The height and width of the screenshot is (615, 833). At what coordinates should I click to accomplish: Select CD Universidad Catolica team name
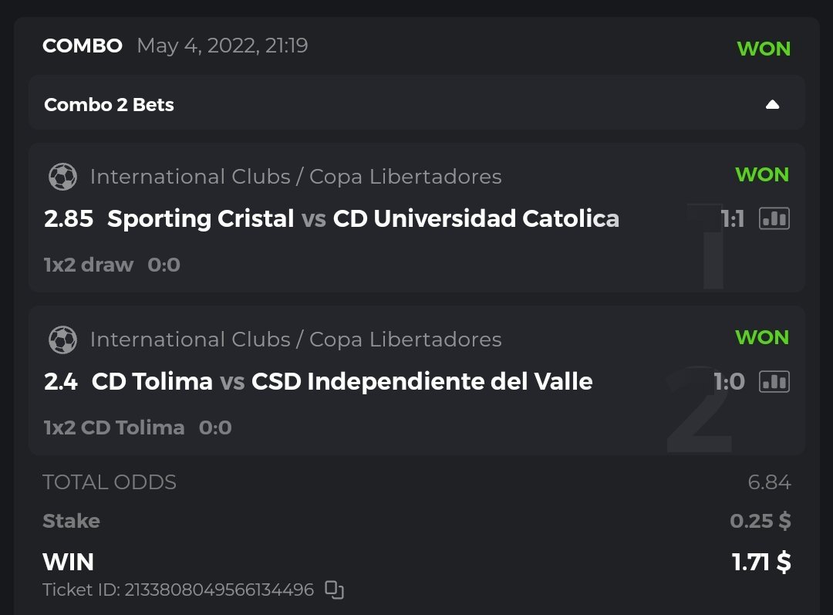click(x=476, y=219)
